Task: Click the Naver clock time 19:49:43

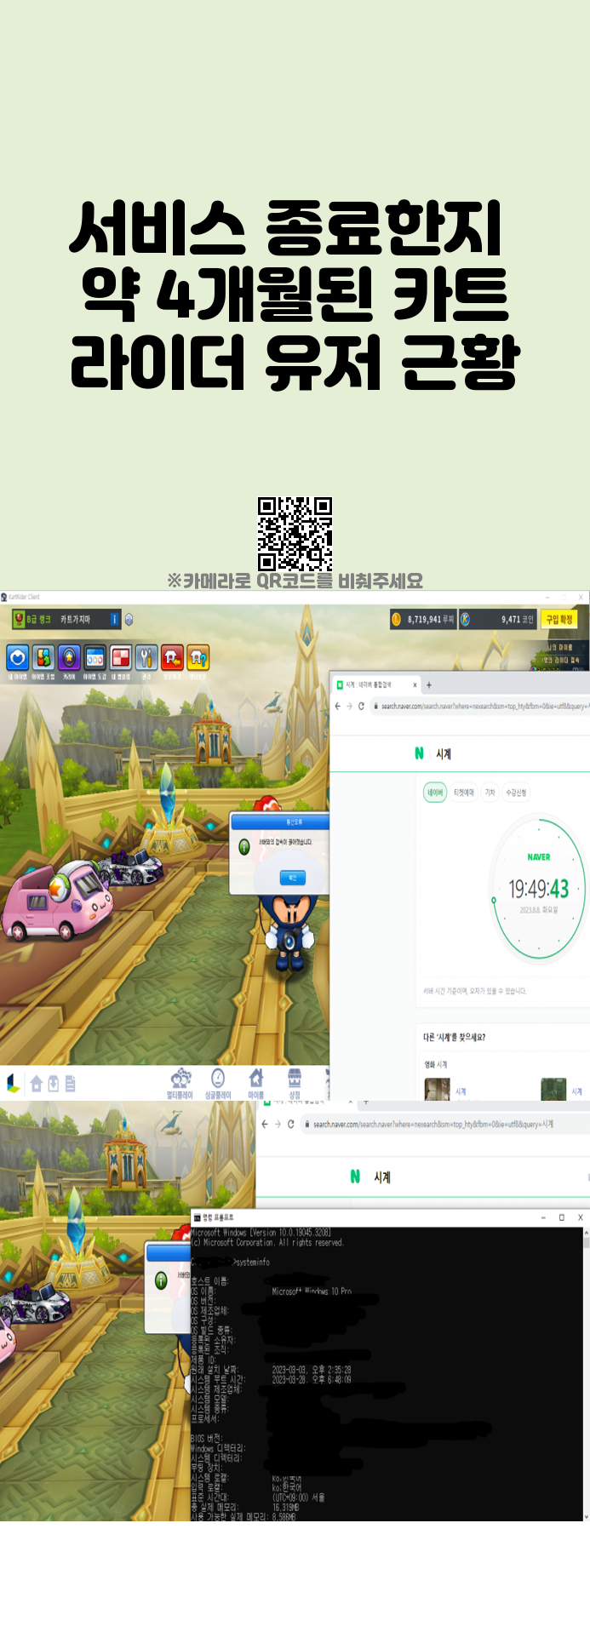Action: click(538, 889)
